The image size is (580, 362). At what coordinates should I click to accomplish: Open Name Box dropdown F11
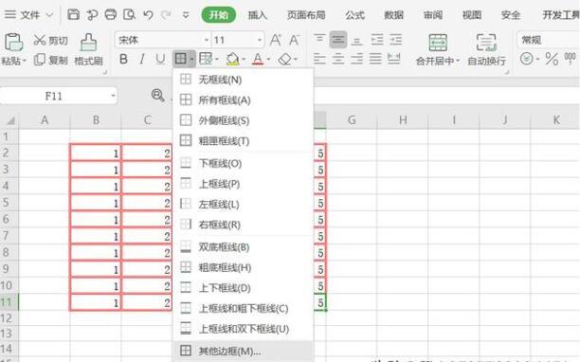[x=113, y=96]
